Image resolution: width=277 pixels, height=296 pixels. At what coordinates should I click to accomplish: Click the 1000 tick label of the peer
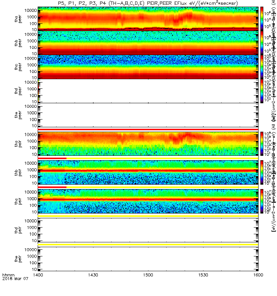[32, 113]
